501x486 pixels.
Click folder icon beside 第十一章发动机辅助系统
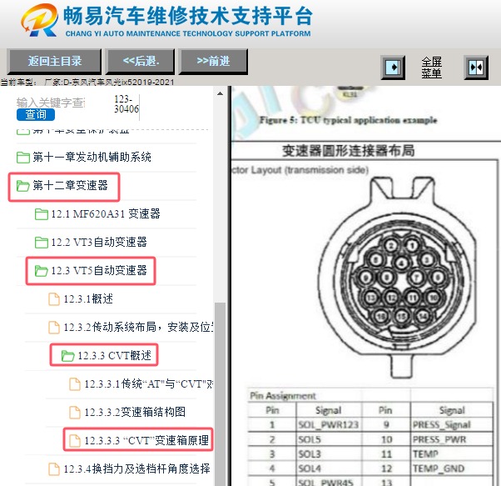[x=23, y=157]
